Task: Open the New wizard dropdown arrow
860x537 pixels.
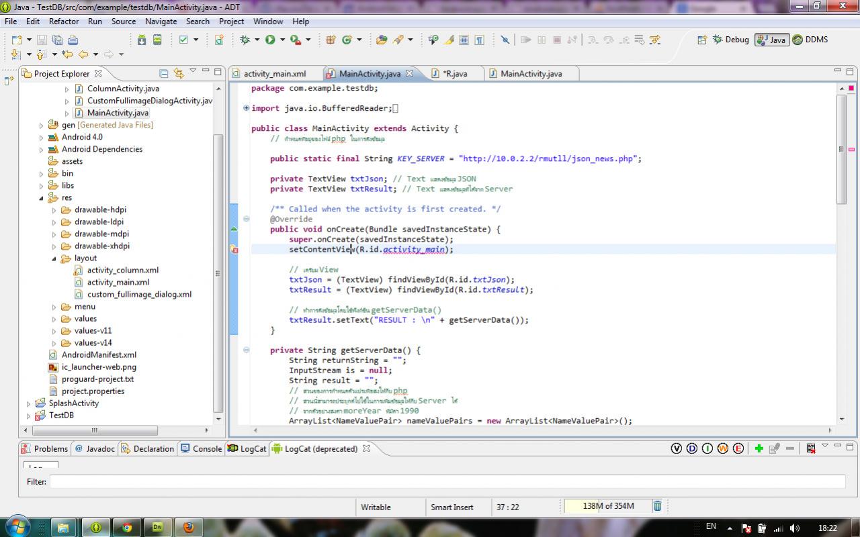Action: (x=28, y=40)
